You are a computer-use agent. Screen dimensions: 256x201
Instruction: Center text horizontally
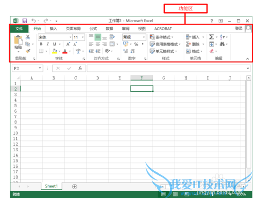(98, 44)
